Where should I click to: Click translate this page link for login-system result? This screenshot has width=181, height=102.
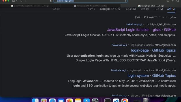pyautogui.click(x=118, y=70)
